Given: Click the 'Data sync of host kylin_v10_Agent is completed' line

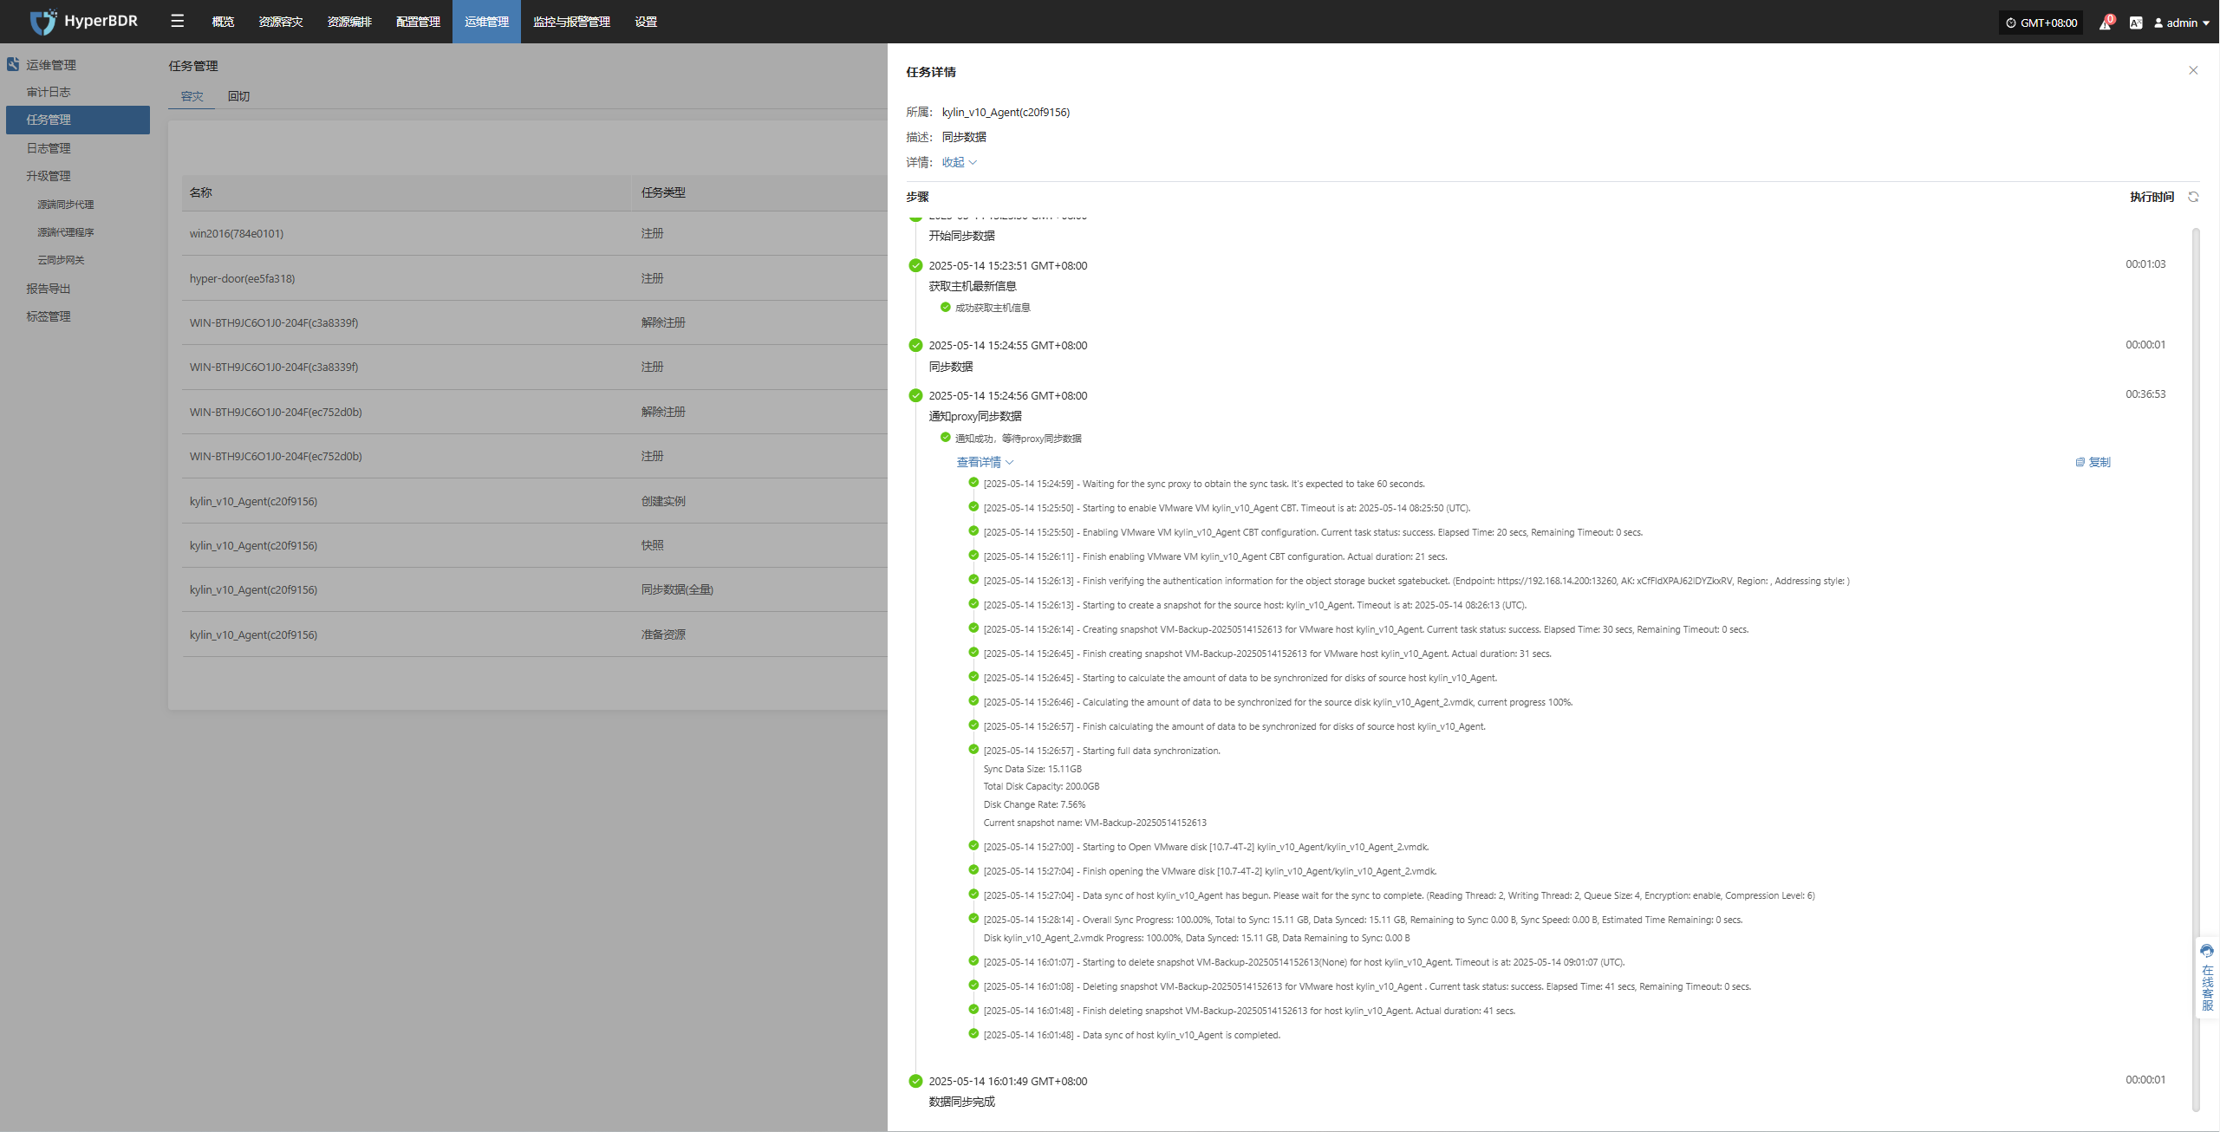Looking at the screenshot, I should click(1131, 1035).
